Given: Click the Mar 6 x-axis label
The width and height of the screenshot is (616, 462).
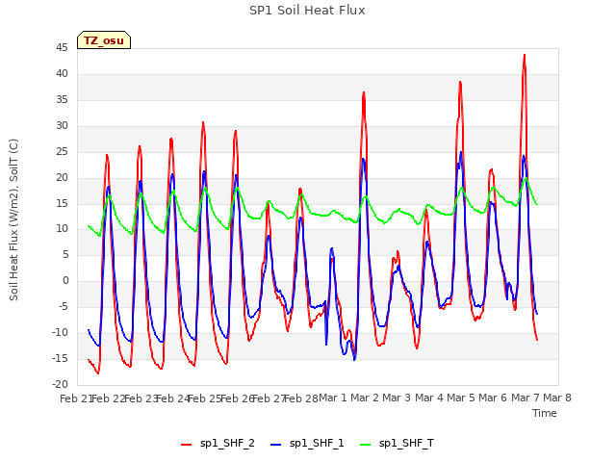Looking at the screenshot, I should (493, 398).
